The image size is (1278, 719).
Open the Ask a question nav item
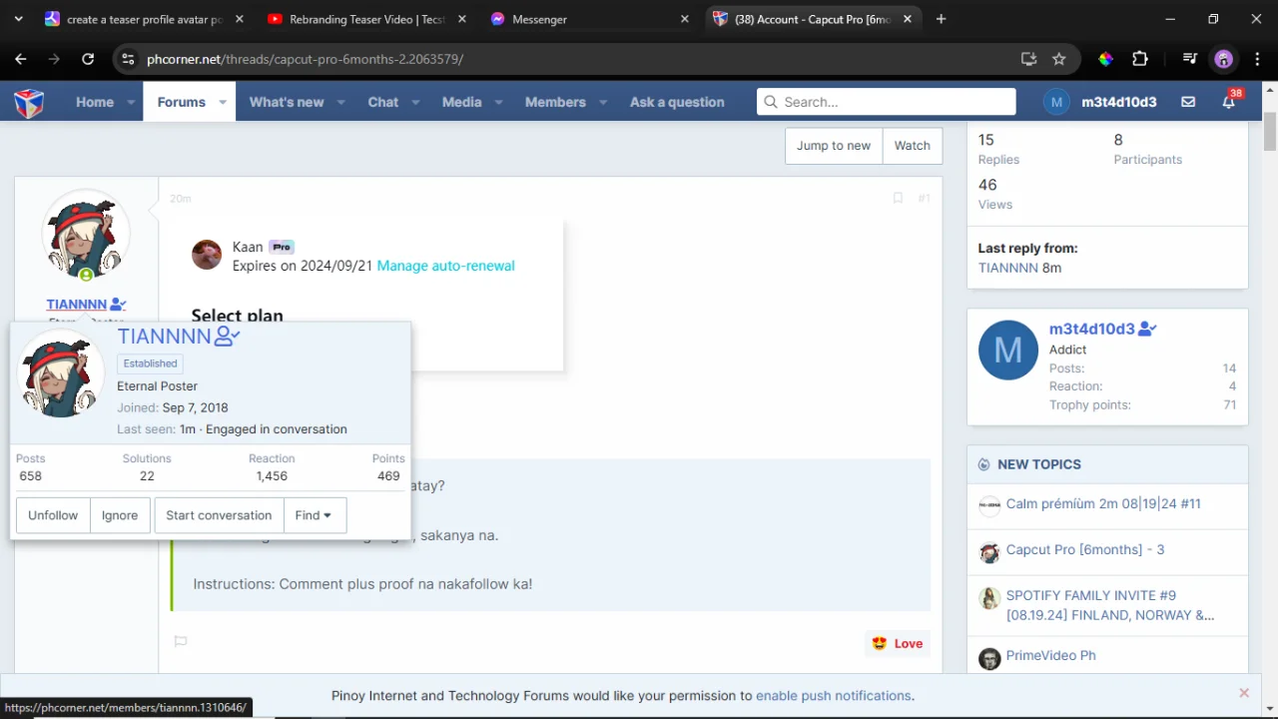677,102
